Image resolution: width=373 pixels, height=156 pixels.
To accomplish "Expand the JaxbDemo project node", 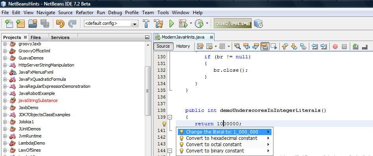I will click(5, 108).
